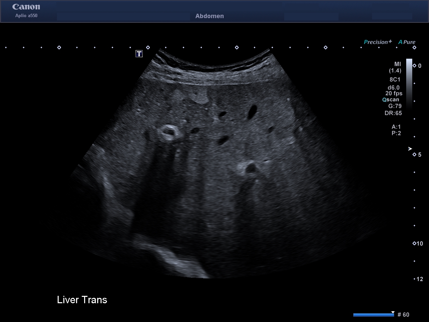Click the APure indicator

pos(407,42)
